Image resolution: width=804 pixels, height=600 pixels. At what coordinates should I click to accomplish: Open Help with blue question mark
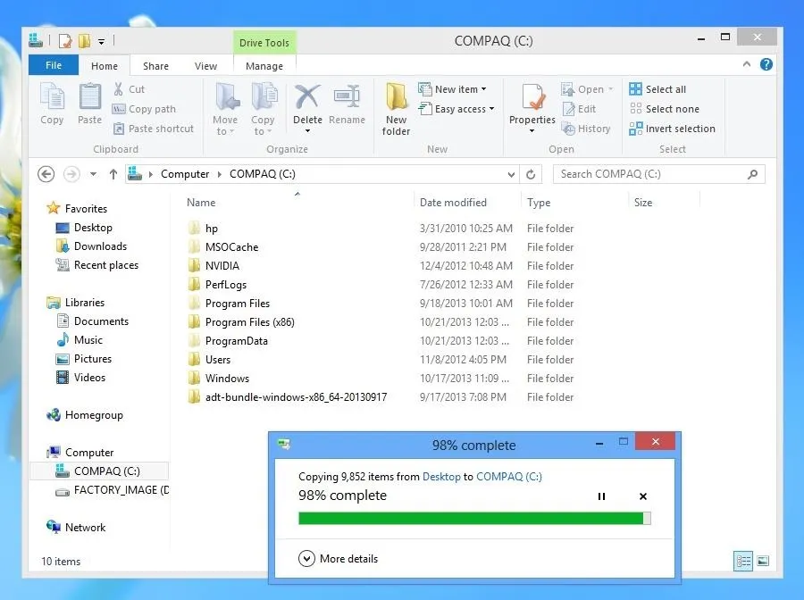pos(766,64)
